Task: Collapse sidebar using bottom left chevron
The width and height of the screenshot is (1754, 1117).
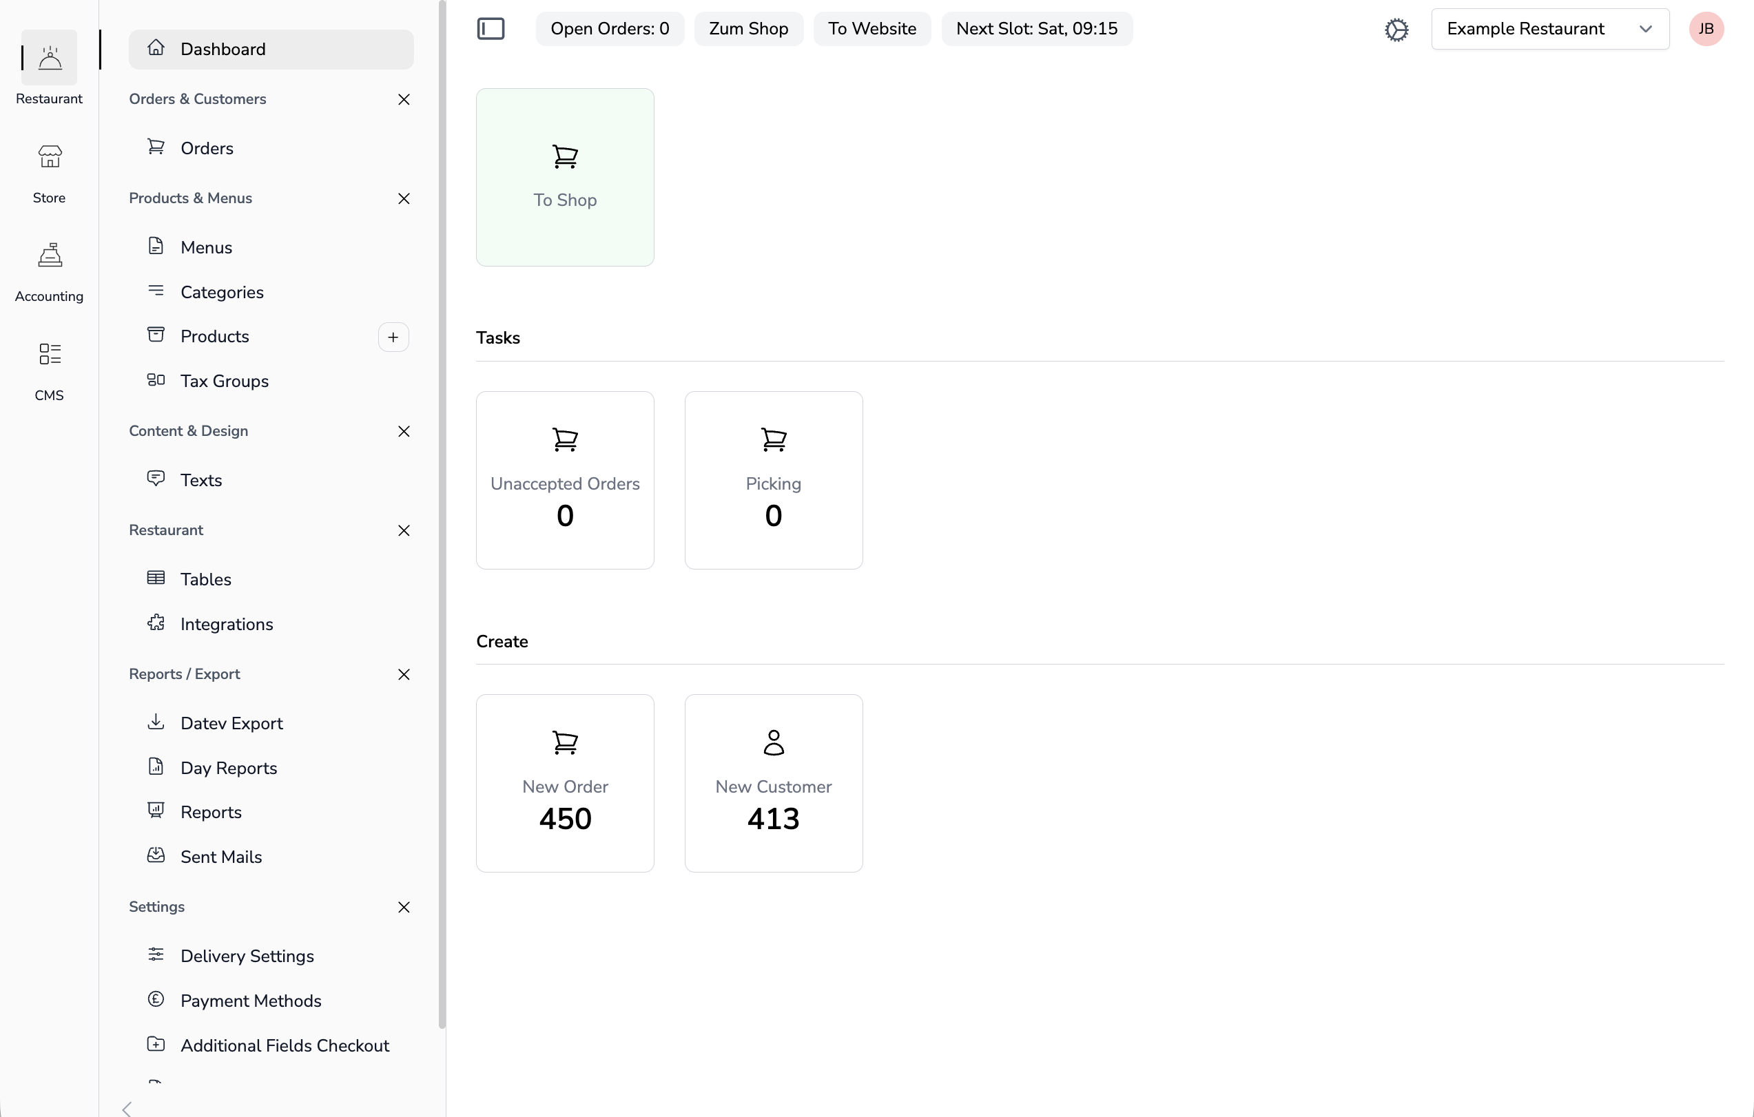Action: [127, 1107]
